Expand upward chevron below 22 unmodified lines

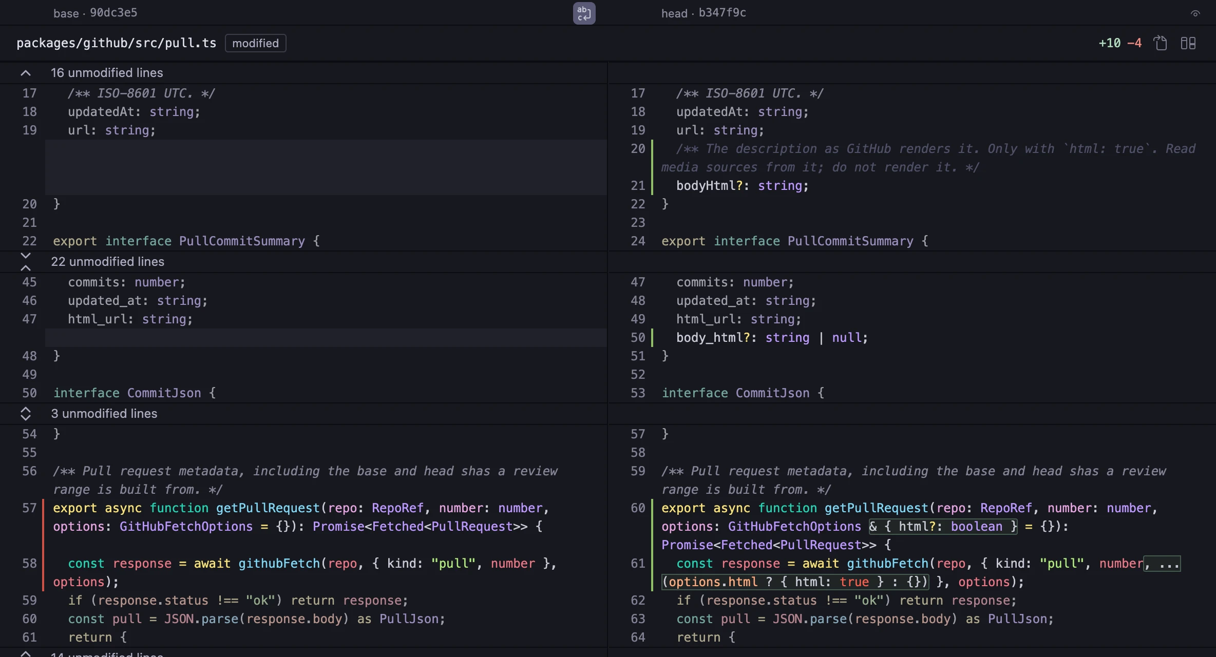point(25,267)
